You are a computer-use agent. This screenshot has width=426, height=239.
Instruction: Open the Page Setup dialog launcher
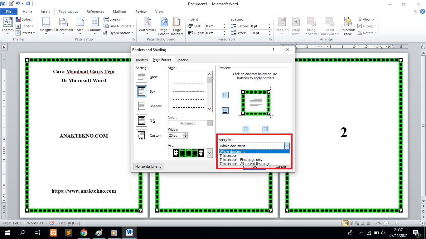(134, 40)
